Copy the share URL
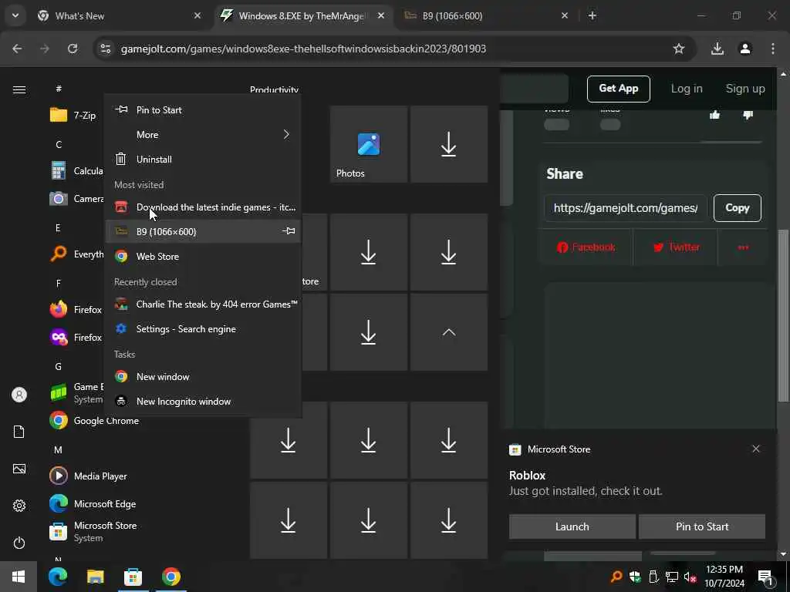This screenshot has height=592, width=790. click(x=737, y=208)
